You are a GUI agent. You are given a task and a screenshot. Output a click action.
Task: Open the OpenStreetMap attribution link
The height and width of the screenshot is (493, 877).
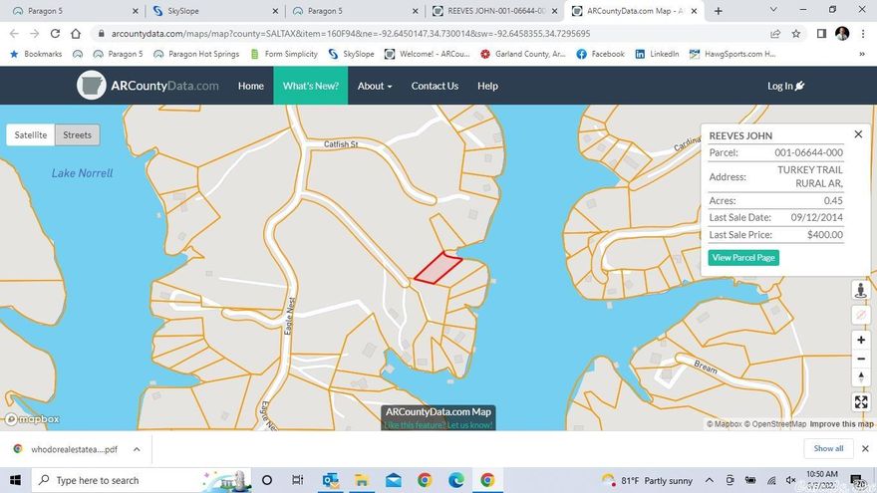coord(775,424)
